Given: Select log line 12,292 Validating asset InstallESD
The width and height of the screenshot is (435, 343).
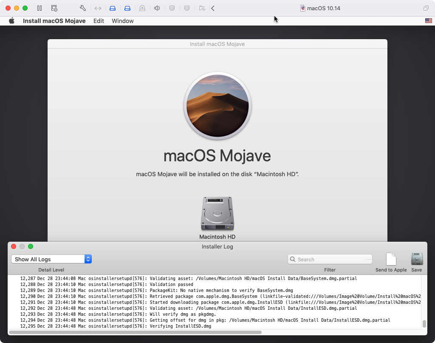Looking at the screenshot, I should [214, 308].
